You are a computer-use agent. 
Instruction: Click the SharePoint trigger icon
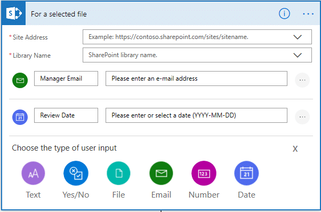13,13
